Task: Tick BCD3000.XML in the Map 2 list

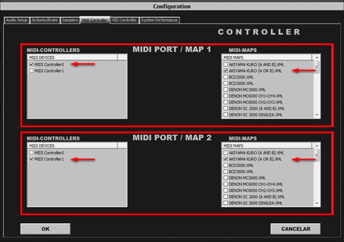Action: pyautogui.click(x=226, y=172)
